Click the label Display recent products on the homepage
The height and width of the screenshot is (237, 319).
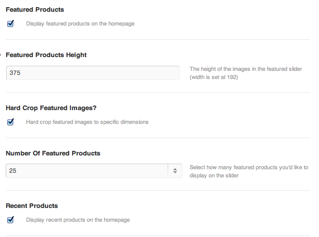point(78,220)
